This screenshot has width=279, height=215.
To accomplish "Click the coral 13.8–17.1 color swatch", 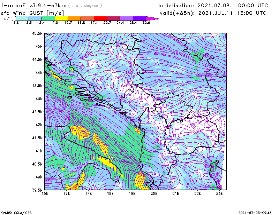I will (x=88, y=18).
